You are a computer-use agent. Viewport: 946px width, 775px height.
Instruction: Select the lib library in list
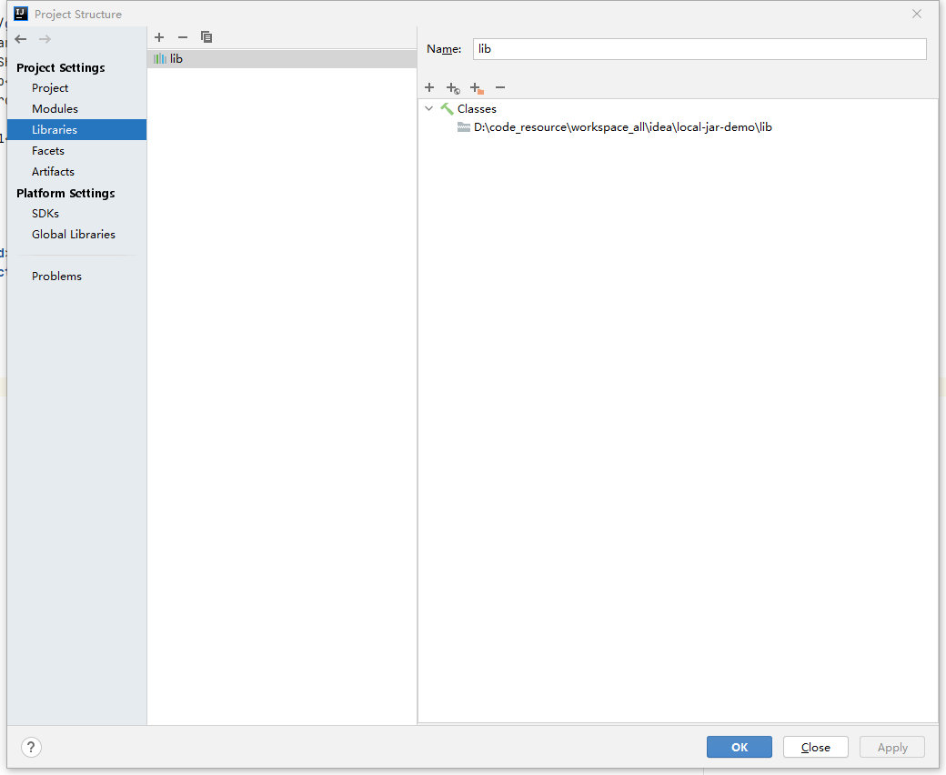tap(176, 58)
